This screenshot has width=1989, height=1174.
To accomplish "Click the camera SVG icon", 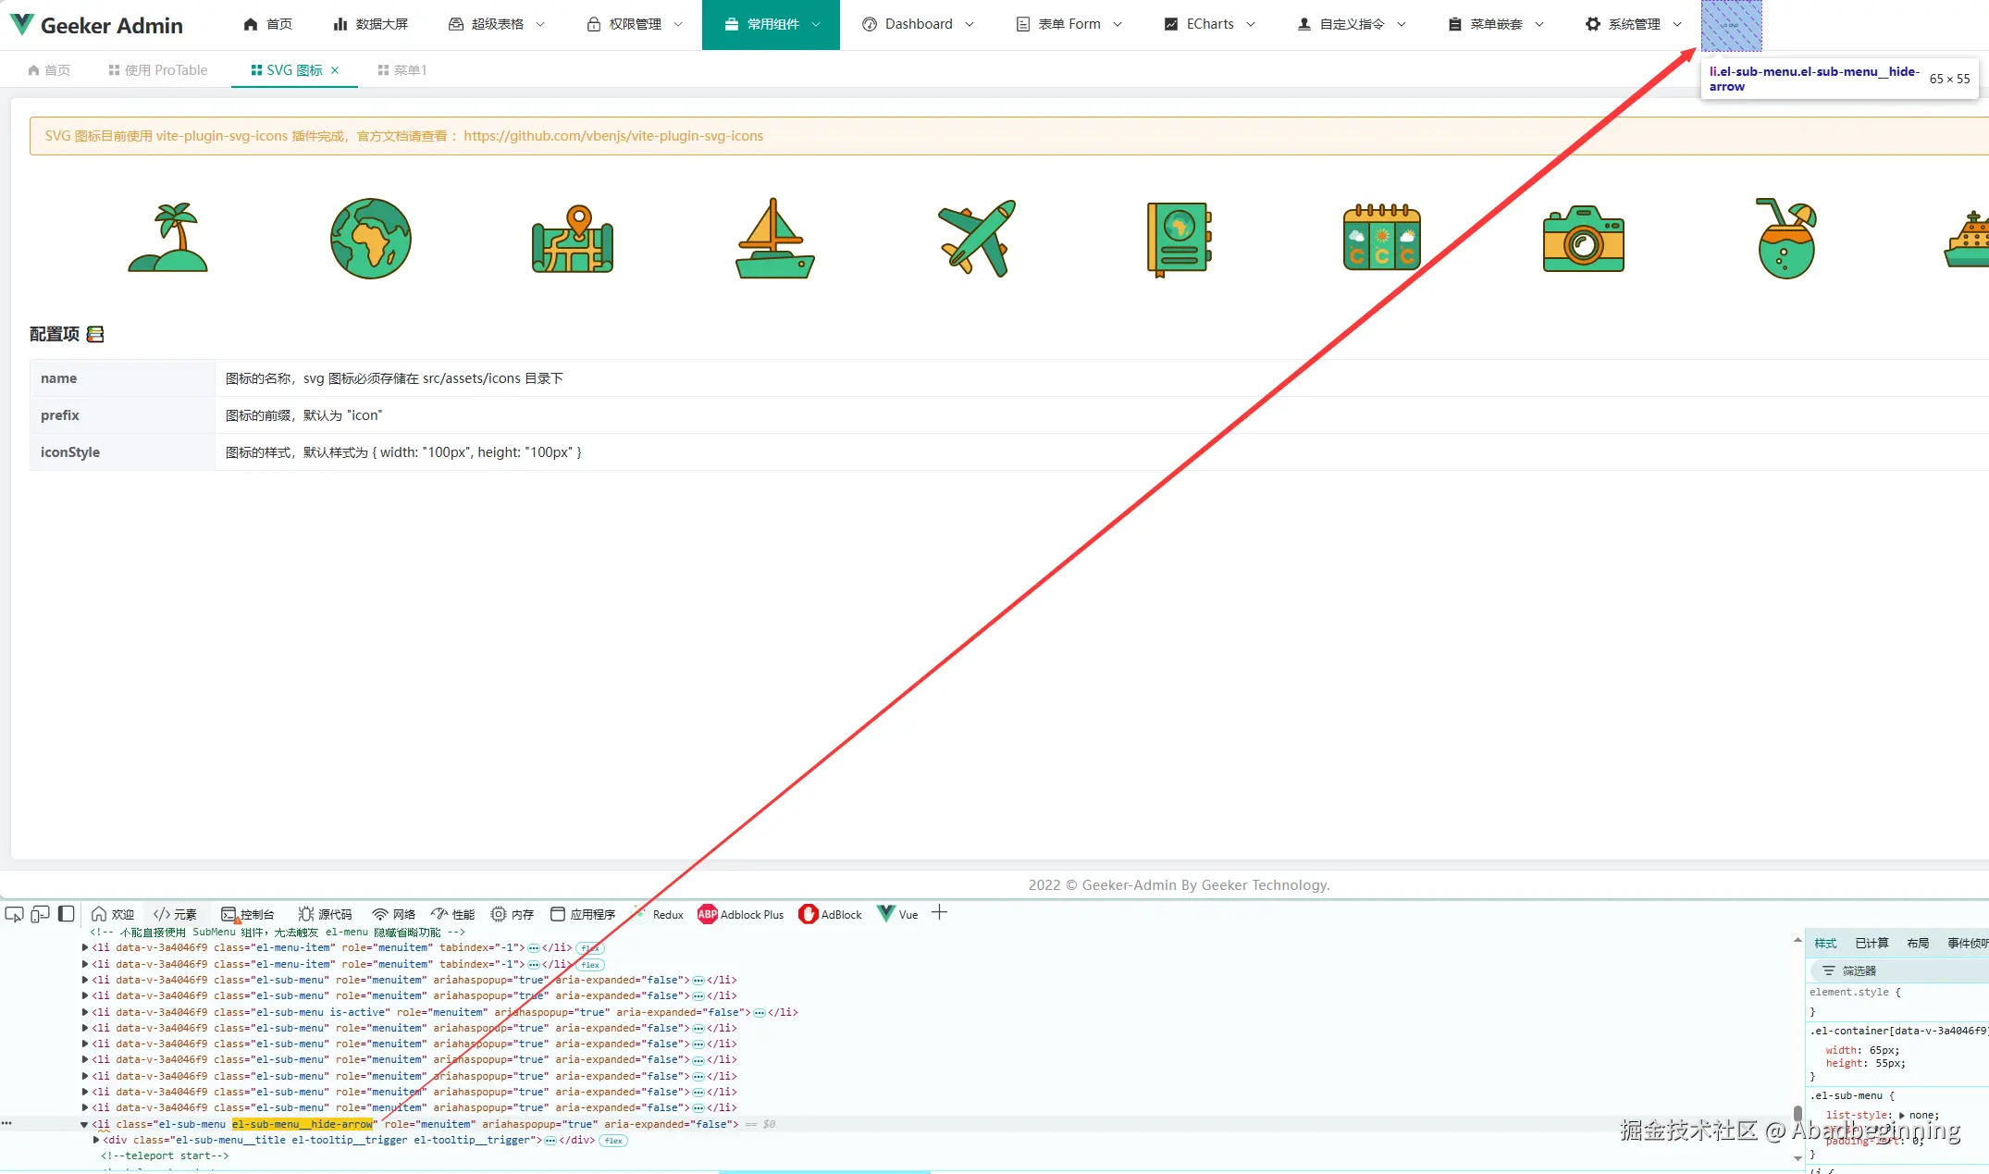I will tap(1583, 239).
